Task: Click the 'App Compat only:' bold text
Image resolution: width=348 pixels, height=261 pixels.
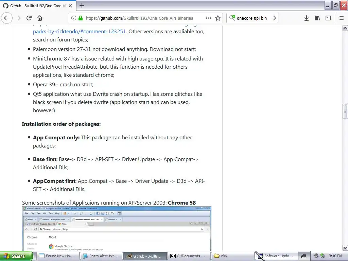Action: pyautogui.click(x=56, y=137)
